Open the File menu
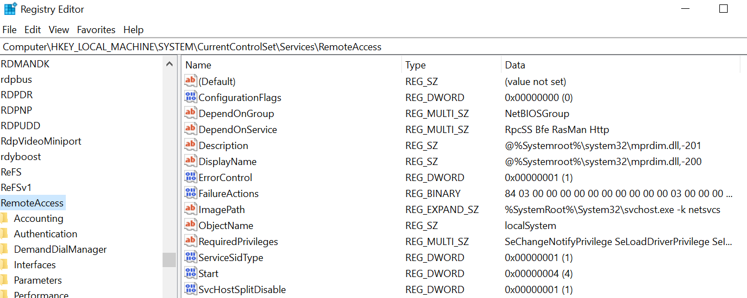Image resolution: width=747 pixels, height=298 pixels. click(x=9, y=30)
